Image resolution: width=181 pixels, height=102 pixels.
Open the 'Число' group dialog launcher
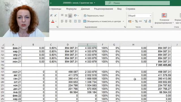point(152,27)
